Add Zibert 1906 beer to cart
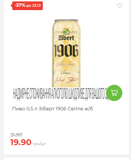 pos(114,93)
